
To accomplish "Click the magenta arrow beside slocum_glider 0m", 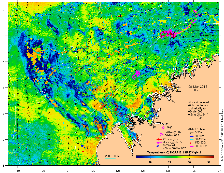I will [x=159, y=142].
